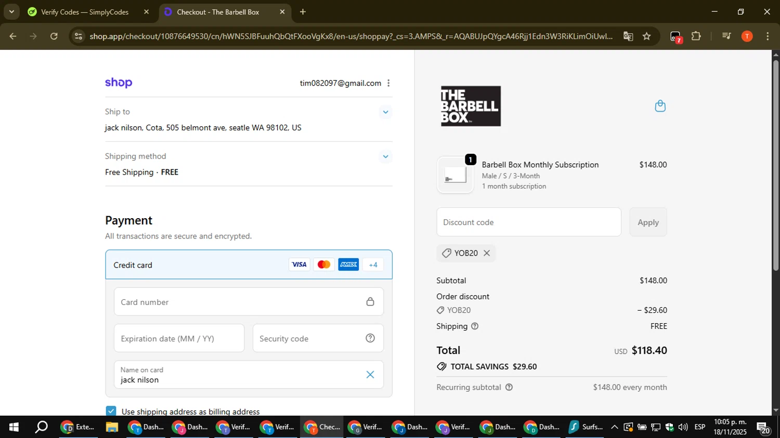Close the Verify Codes — SimplyCodes tab
Image resolution: width=780 pixels, height=438 pixels.
tap(146, 12)
